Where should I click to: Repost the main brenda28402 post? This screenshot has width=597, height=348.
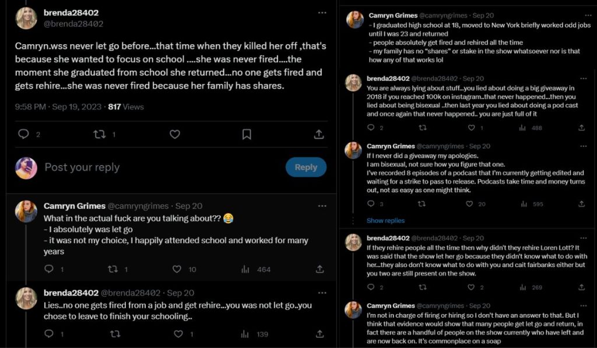100,134
